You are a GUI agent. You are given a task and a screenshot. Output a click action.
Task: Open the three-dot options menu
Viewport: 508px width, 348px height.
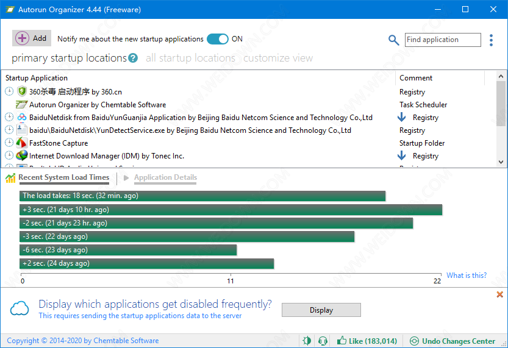(491, 40)
